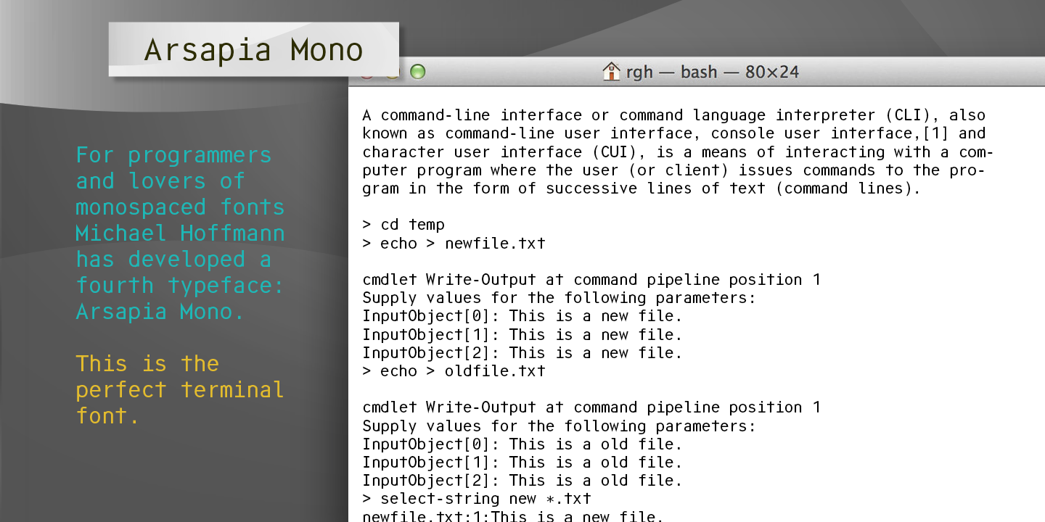Viewport: 1045px width, 522px height.
Task: Click the "> select-string new *.txt" command
Action: [477, 499]
